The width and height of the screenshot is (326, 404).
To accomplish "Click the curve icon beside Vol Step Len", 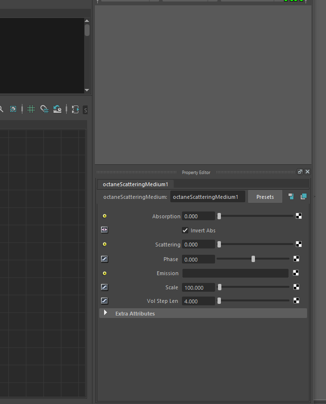I will point(105,300).
